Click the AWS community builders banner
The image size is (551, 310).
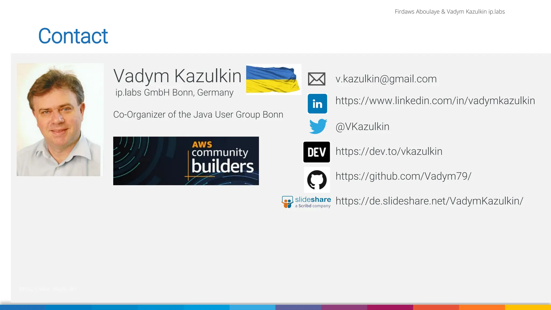(186, 161)
